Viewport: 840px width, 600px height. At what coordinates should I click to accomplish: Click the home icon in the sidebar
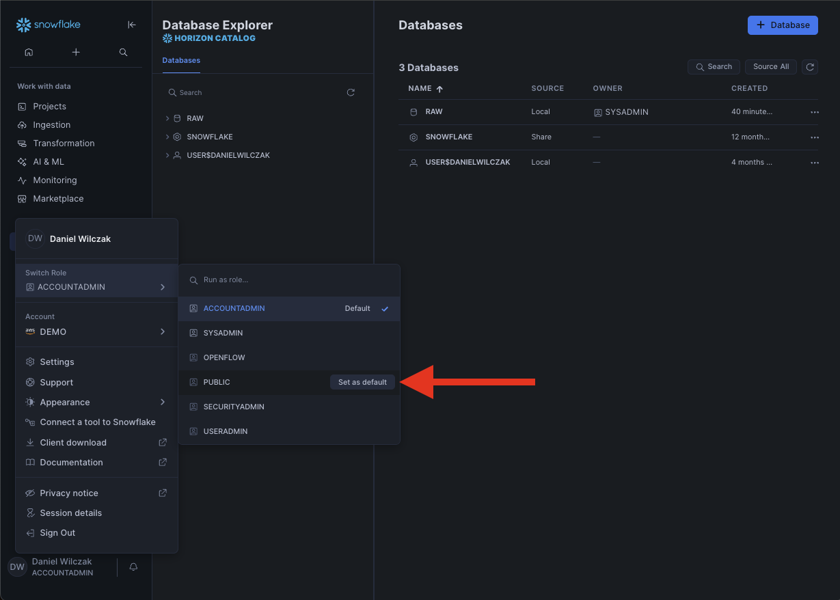pyautogui.click(x=29, y=52)
